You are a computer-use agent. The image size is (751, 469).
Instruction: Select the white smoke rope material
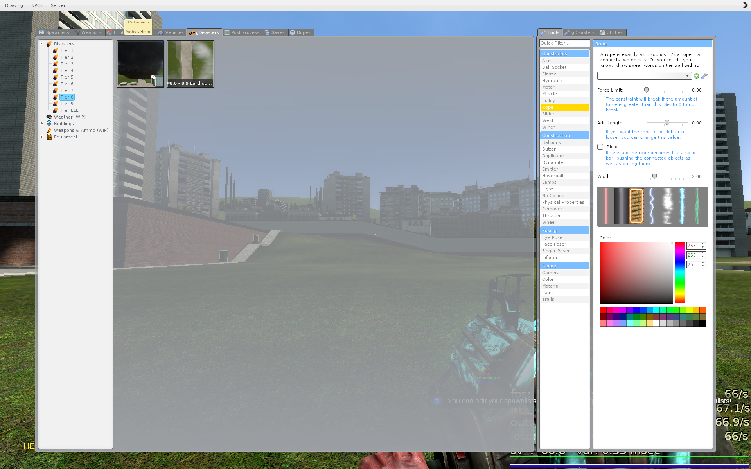[x=667, y=206]
